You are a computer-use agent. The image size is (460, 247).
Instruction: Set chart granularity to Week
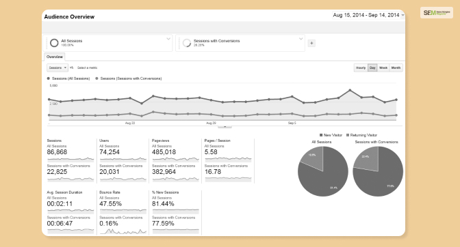[383, 68]
